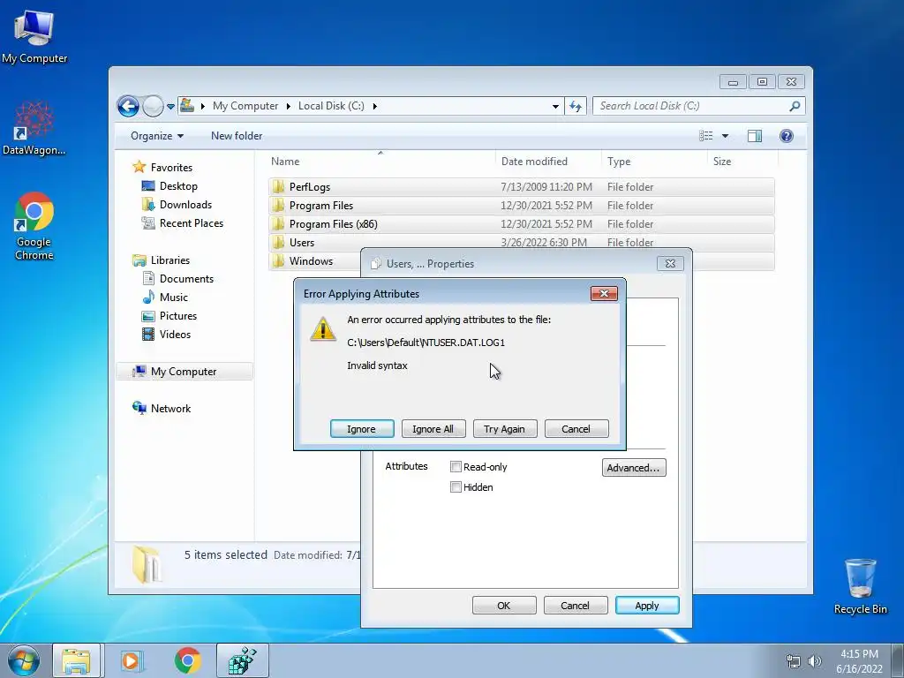This screenshot has width=904, height=678.
Task: Click the volume tray icon
Action: [x=815, y=660]
